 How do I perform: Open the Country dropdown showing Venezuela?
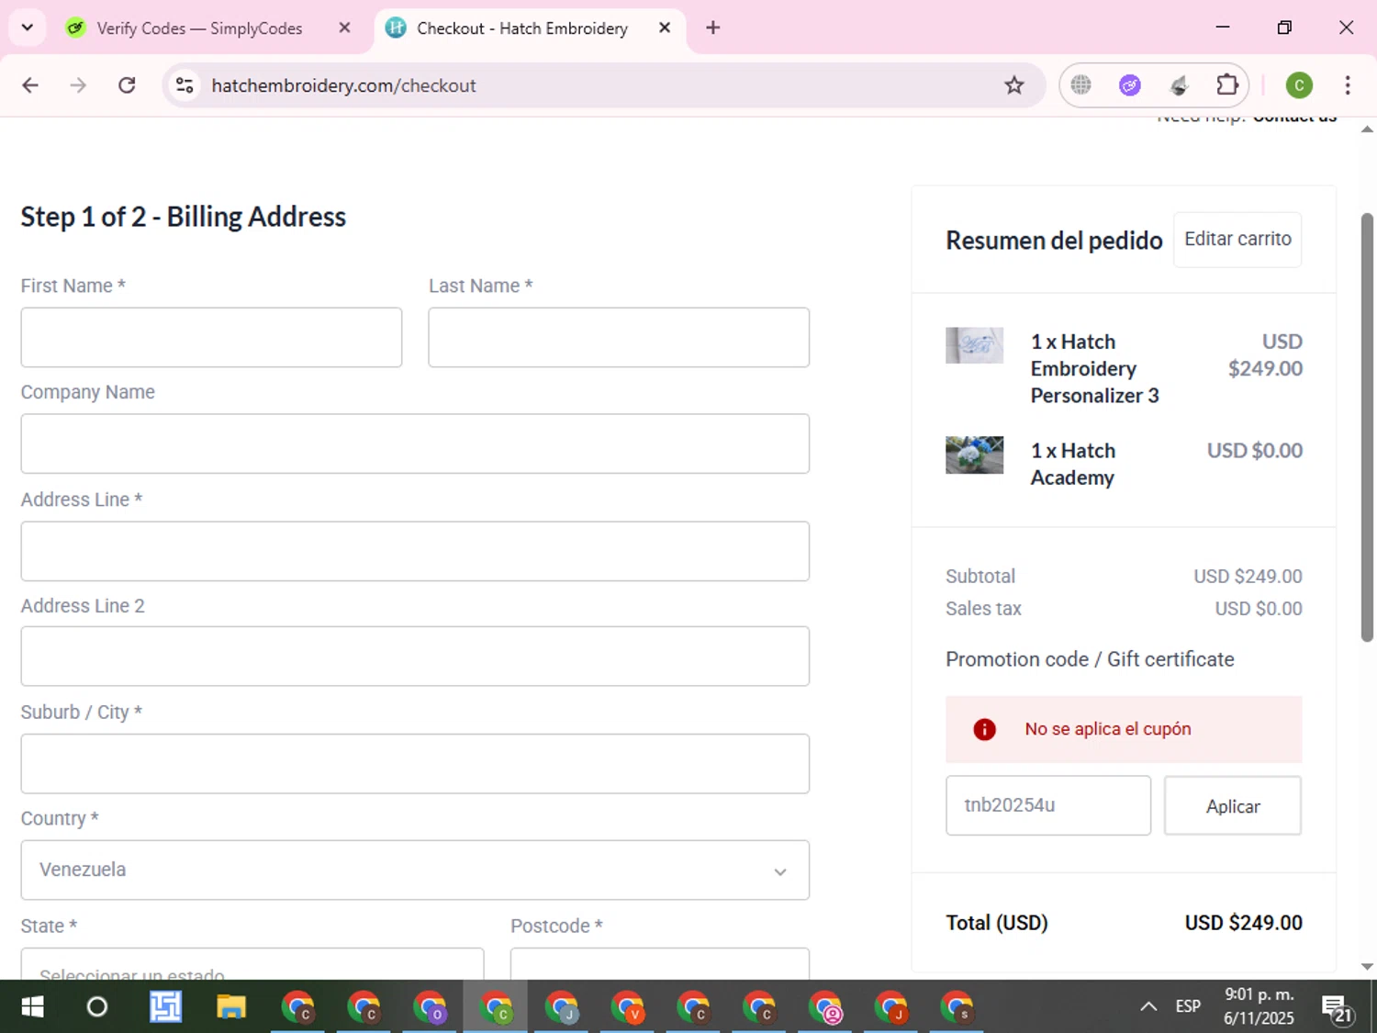tap(415, 870)
